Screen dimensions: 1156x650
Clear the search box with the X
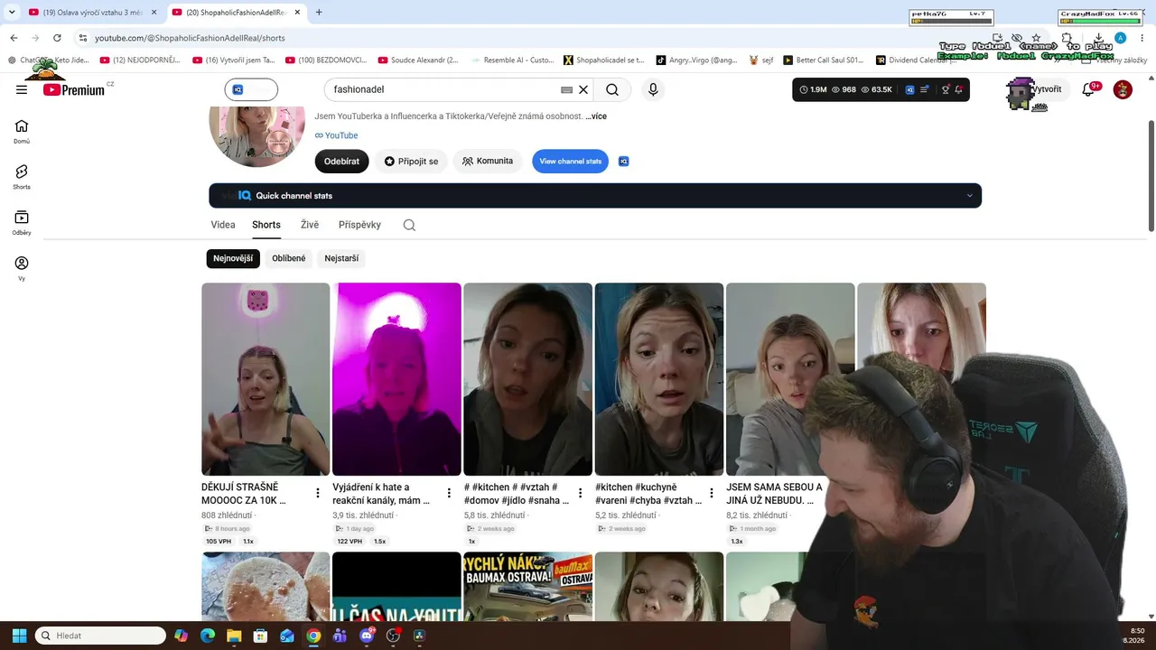[x=583, y=89]
